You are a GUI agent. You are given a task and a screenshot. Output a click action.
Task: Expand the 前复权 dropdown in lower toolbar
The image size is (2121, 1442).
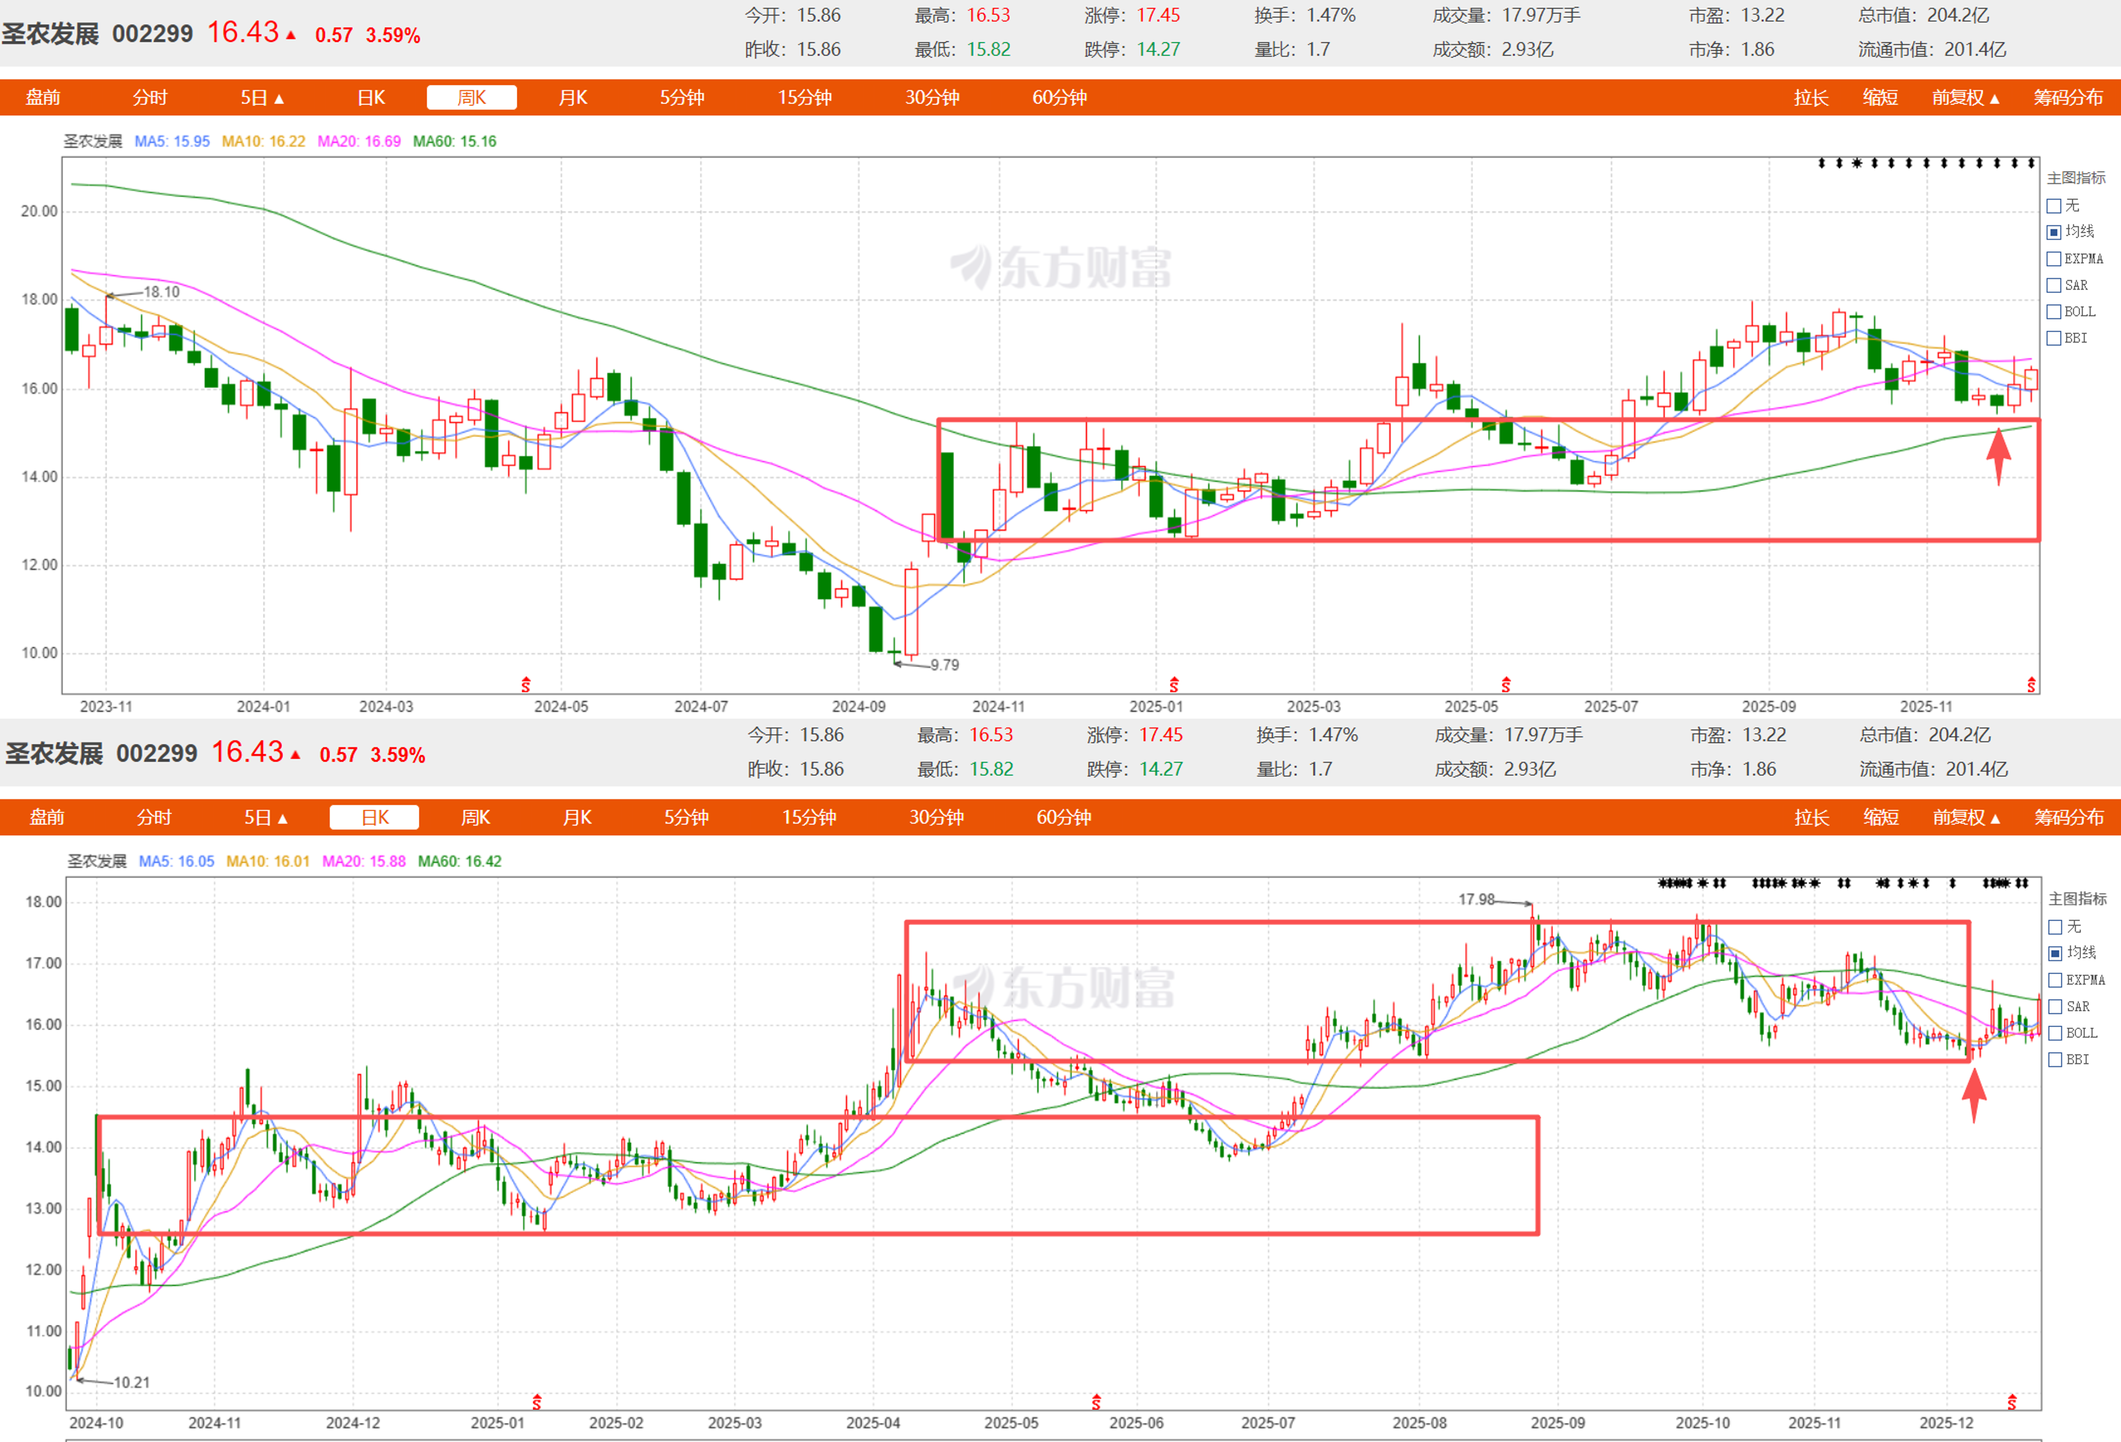(1966, 818)
